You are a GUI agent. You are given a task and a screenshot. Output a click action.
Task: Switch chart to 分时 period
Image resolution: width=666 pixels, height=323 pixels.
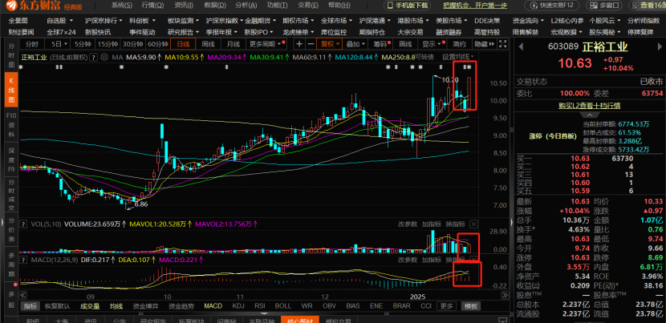point(32,44)
